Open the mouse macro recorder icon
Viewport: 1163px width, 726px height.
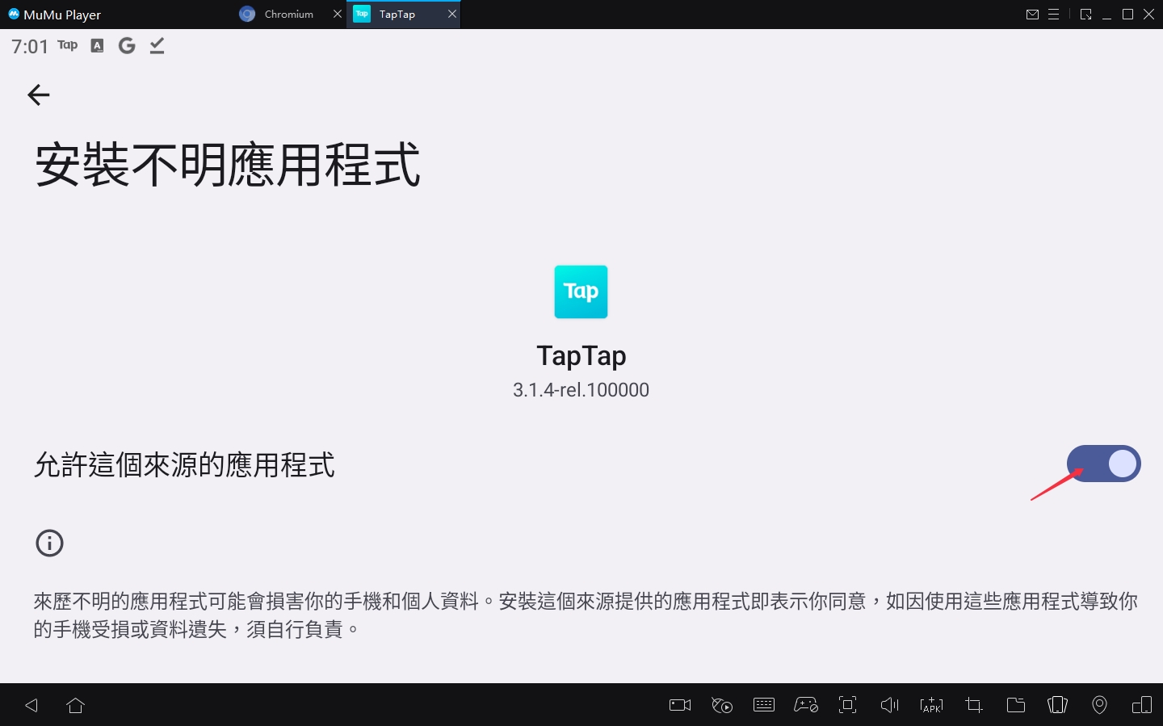click(x=722, y=705)
